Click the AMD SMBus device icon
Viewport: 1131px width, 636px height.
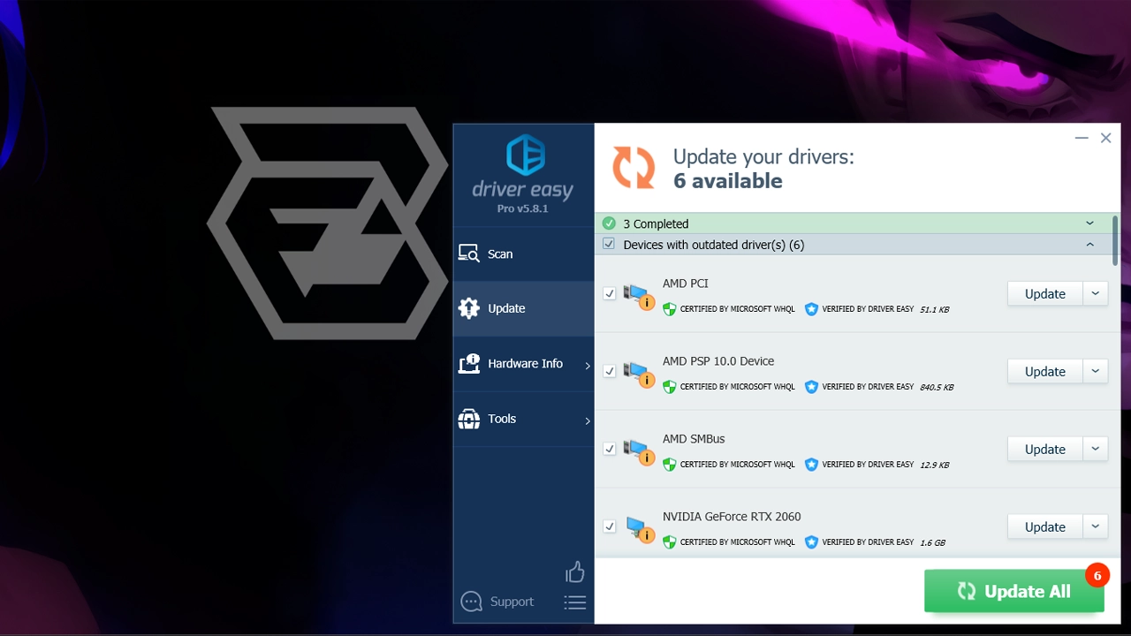(638, 451)
